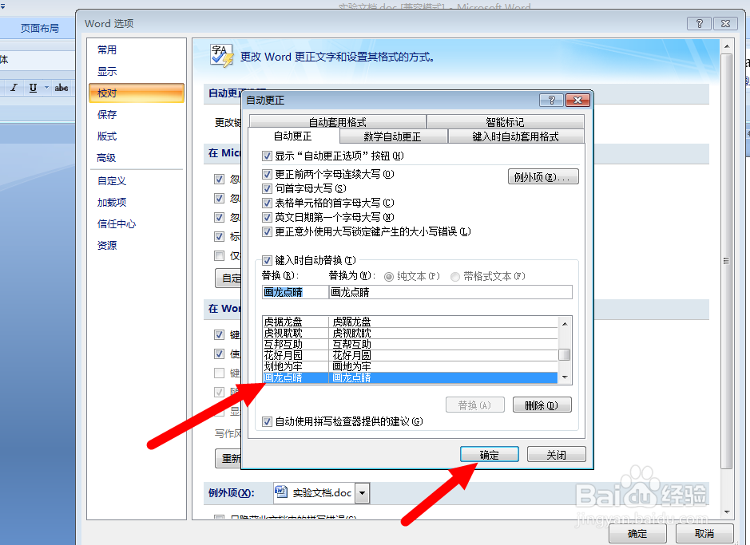Screen dimensions: 750x545
Task: Click the AutoCorrect icon in options header
Action: point(221,56)
